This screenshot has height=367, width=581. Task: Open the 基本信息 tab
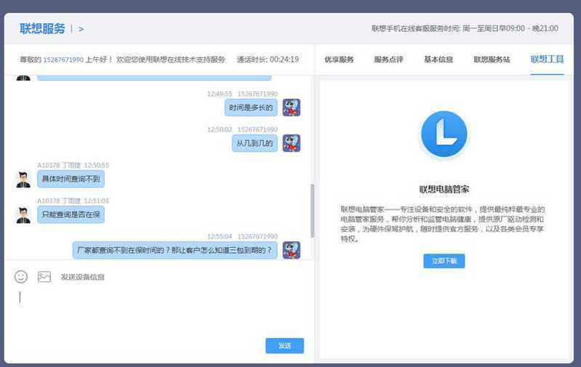[x=438, y=60]
